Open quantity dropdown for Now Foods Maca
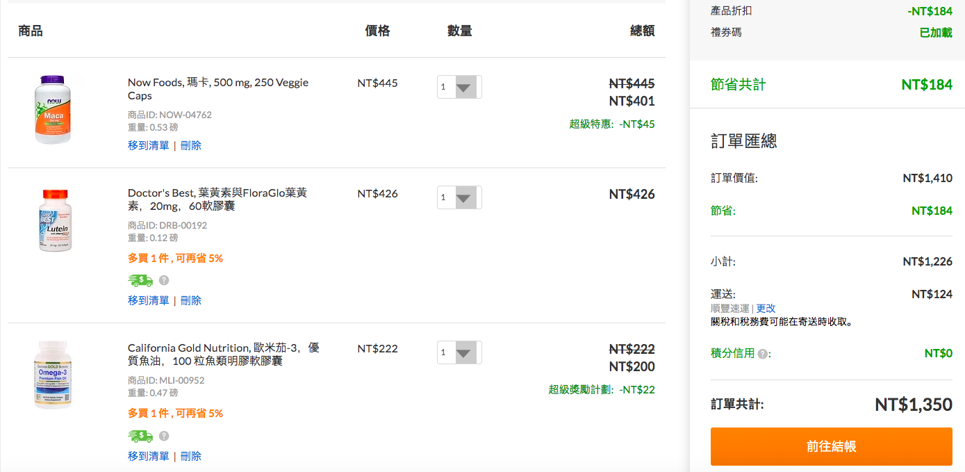Screen dimensions: 965x472 pyautogui.click(x=459, y=87)
